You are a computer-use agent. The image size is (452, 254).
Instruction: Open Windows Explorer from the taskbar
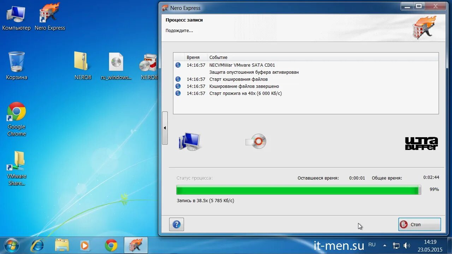tap(62, 245)
